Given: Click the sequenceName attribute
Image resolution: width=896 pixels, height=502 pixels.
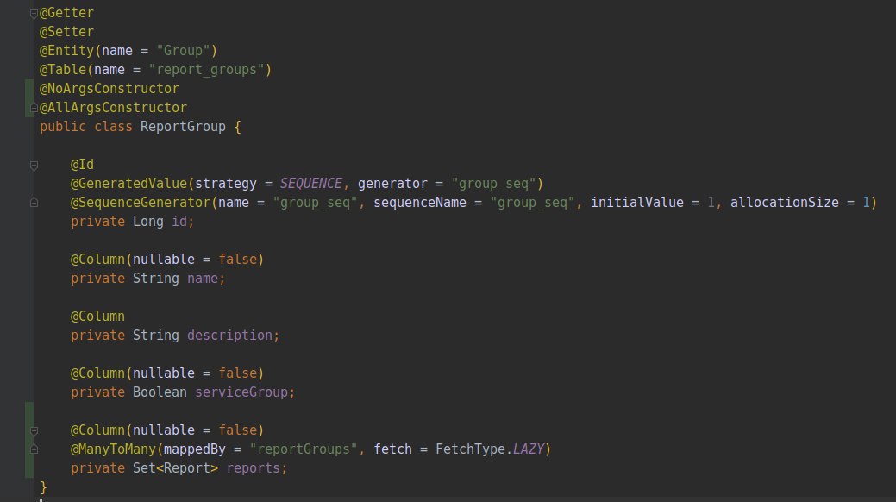Looking at the screenshot, I should tap(420, 203).
